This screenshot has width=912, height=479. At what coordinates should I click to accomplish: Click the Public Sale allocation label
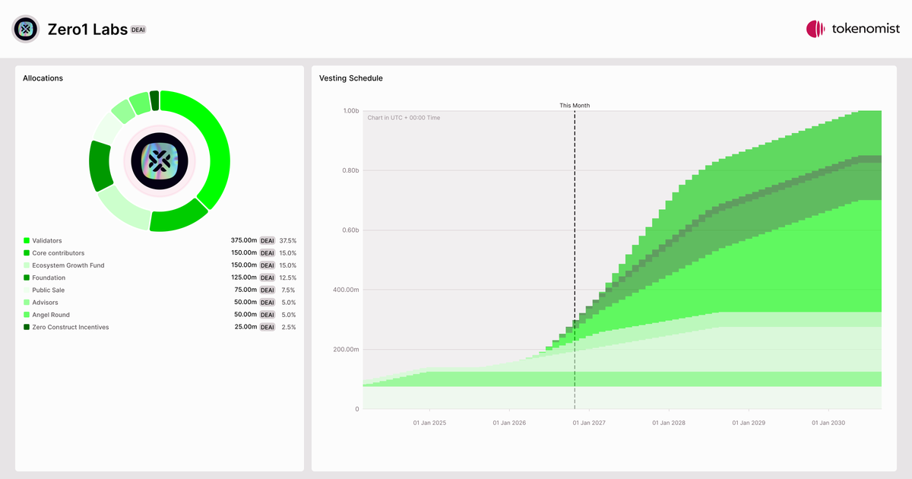pyautogui.click(x=49, y=290)
